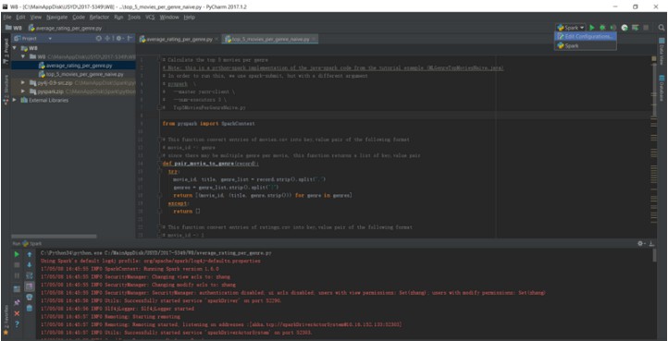Select Spark entry in configuration dropdown list
Screen dimensions: 668x341
pyautogui.click(x=586, y=45)
